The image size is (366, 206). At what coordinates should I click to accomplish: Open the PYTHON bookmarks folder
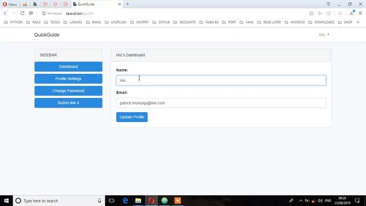click(14, 22)
